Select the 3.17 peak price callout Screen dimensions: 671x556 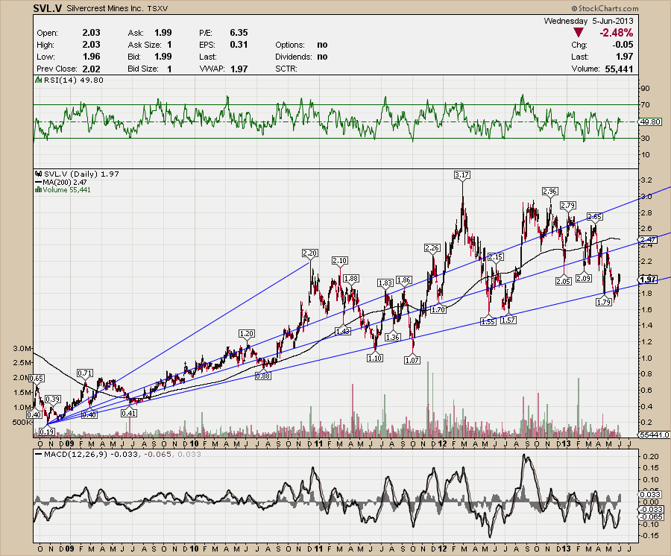(462, 174)
